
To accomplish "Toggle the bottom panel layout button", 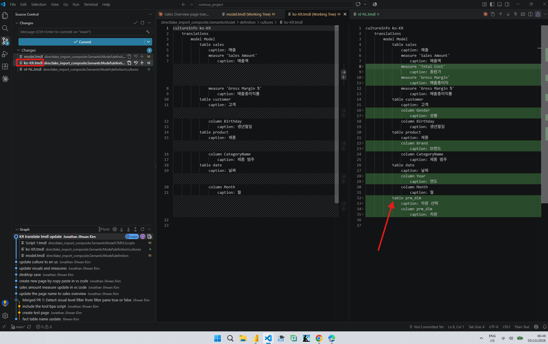I will point(500,4).
